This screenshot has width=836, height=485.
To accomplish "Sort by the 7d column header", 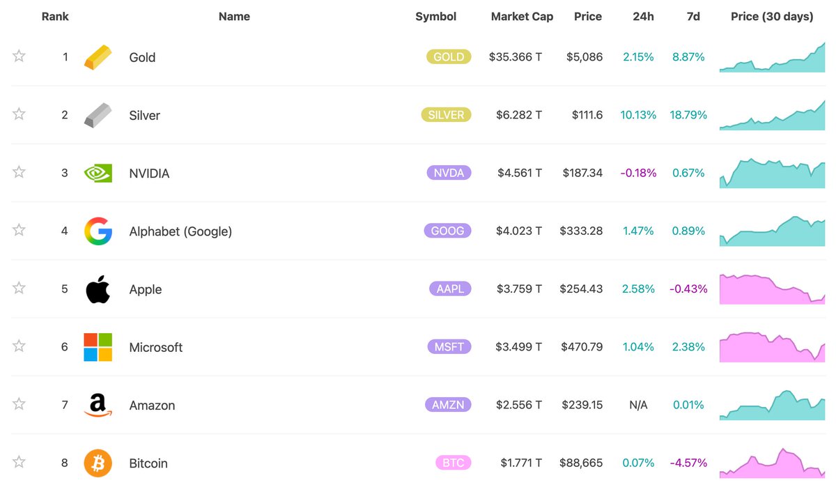I will (692, 17).
